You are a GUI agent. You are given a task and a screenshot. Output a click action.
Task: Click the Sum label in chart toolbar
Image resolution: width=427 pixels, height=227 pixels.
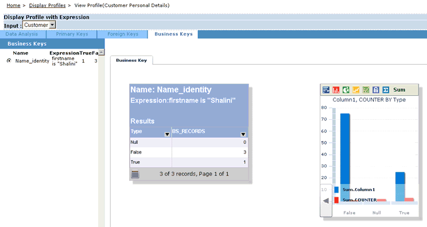[399, 90]
